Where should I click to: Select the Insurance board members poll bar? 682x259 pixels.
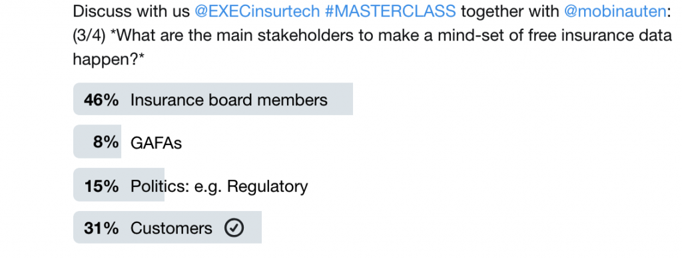coord(212,99)
